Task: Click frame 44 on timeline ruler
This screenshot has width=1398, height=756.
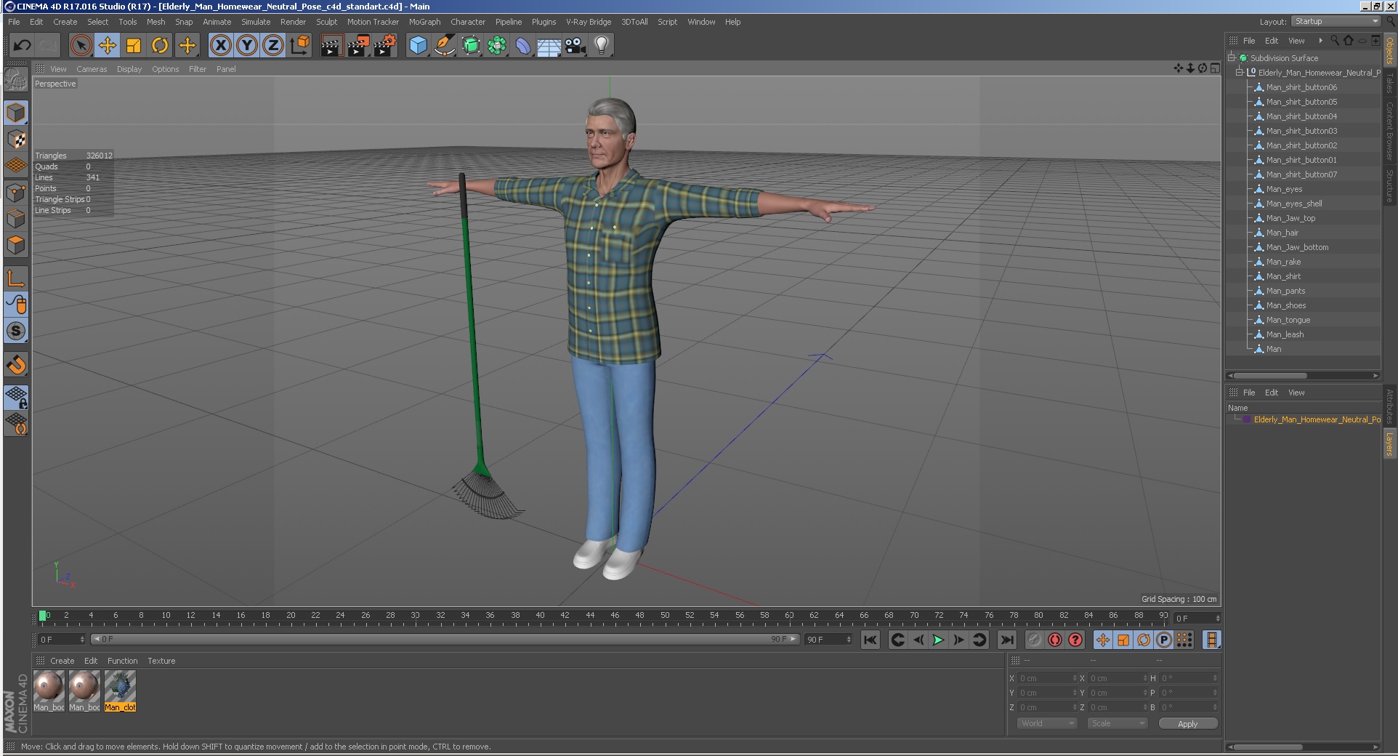Action: click(590, 616)
